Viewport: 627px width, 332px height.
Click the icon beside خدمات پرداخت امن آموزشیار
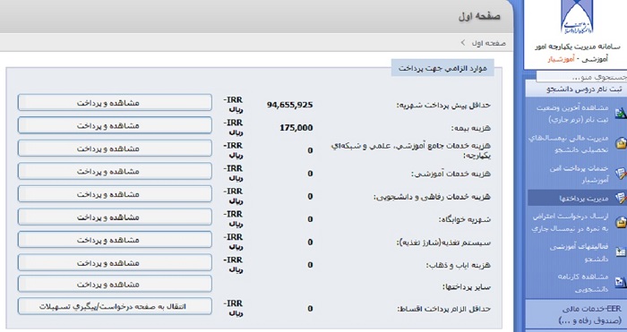point(620,174)
